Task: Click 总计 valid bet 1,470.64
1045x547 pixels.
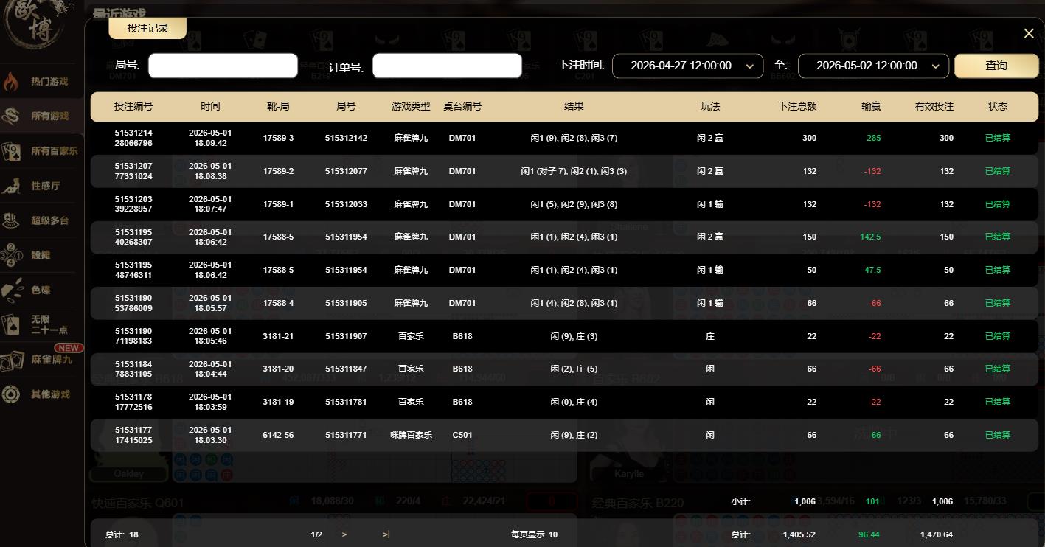Action: pos(937,534)
